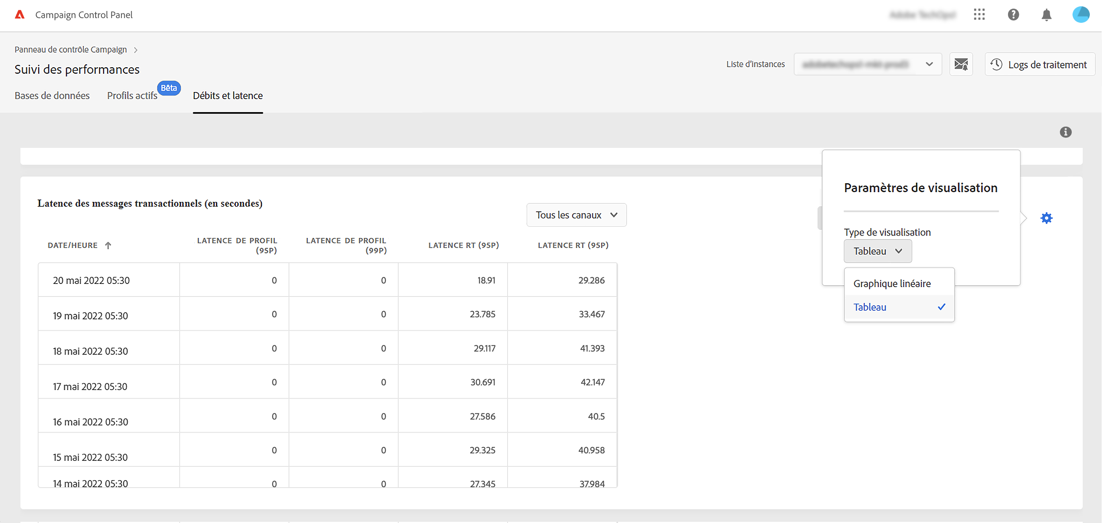The height and width of the screenshot is (523, 1102).
Task: Expand the Liste d'instances dropdown
Action: [868, 64]
